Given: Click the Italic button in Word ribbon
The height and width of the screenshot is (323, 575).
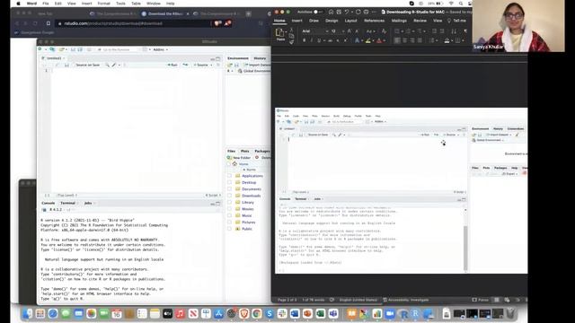Looking at the screenshot, I should [x=312, y=40].
